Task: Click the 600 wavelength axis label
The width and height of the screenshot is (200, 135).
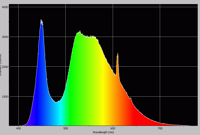Action: point(113,128)
